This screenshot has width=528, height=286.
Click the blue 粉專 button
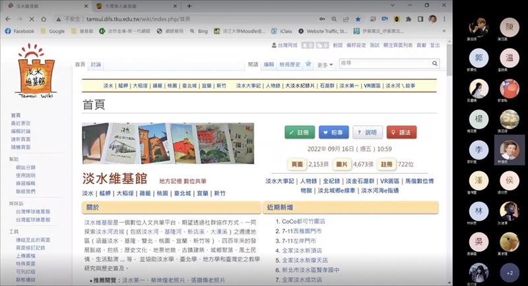tap(333, 132)
